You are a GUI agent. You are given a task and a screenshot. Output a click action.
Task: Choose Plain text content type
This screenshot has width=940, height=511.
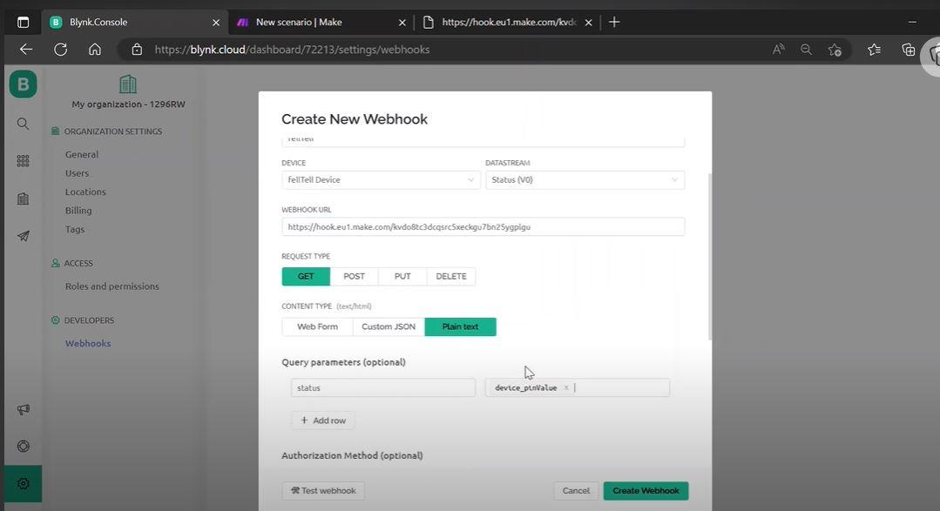click(x=460, y=326)
